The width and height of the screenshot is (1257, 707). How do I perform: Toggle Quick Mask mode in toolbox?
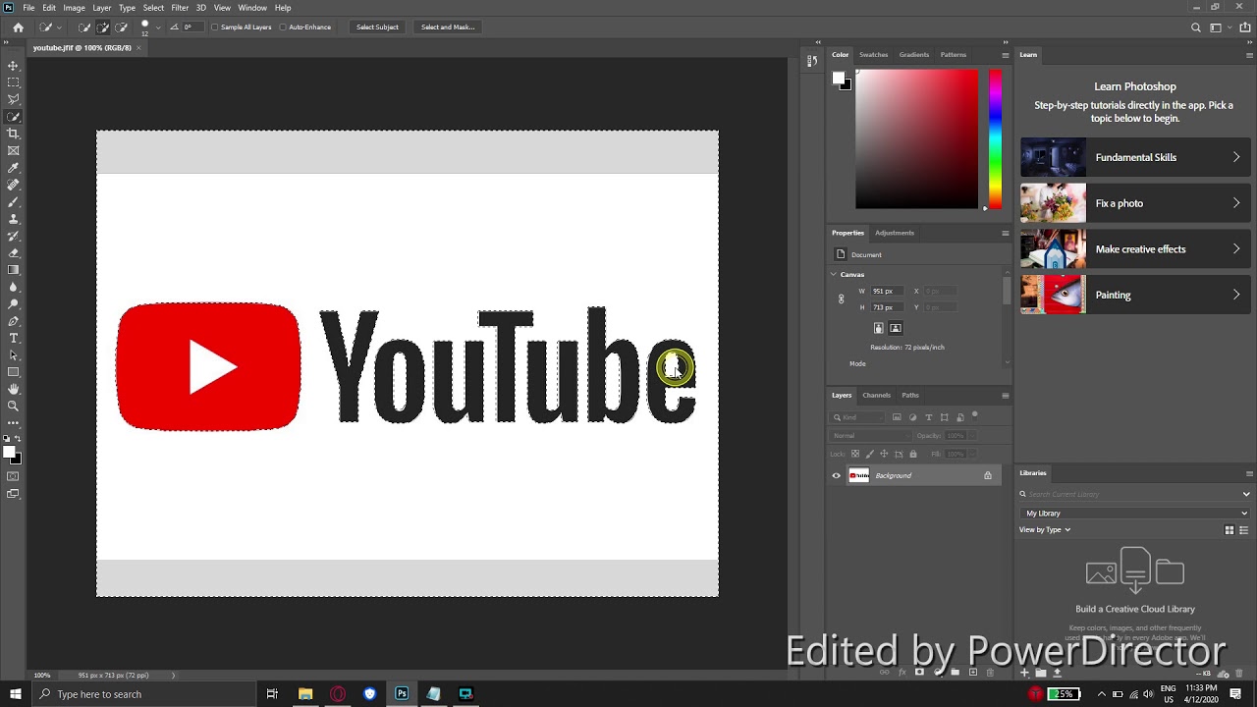pos(13,476)
